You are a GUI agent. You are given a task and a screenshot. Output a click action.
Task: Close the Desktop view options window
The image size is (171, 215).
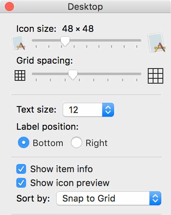tap(9, 7)
